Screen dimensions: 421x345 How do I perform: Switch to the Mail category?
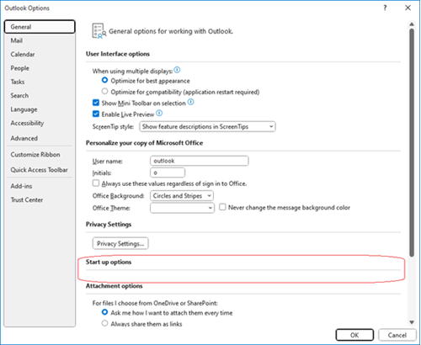coord(17,40)
